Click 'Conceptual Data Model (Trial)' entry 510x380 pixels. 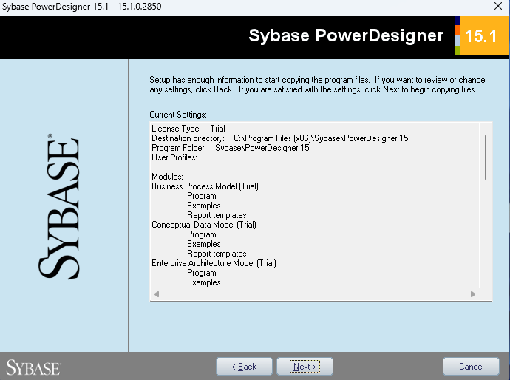tap(204, 225)
